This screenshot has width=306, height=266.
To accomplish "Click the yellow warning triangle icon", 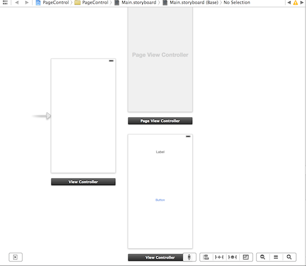I will point(295,3).
